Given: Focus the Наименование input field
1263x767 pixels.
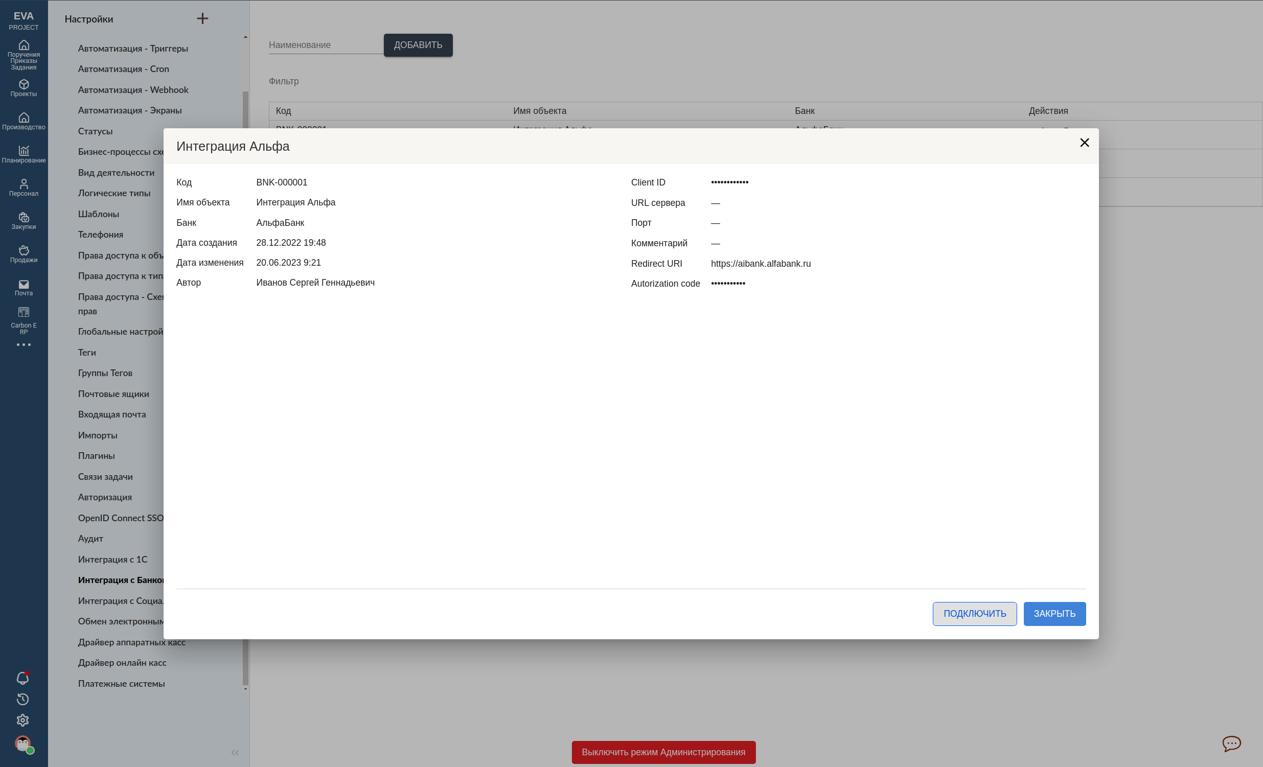Looking at the screenshot, I should (x=326, y=45).
